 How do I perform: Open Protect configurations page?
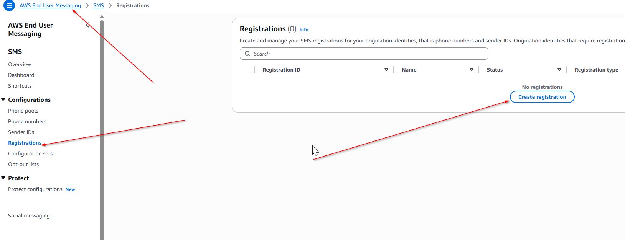click(x=35, y=189)
